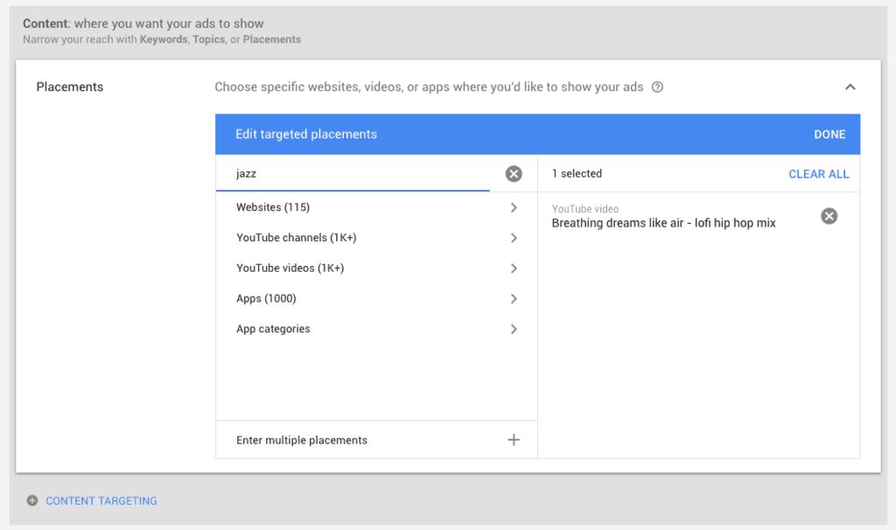The image size is (896, 530).
Task: Expand YouTube channels (1K+) results
Action: point(514,238)
